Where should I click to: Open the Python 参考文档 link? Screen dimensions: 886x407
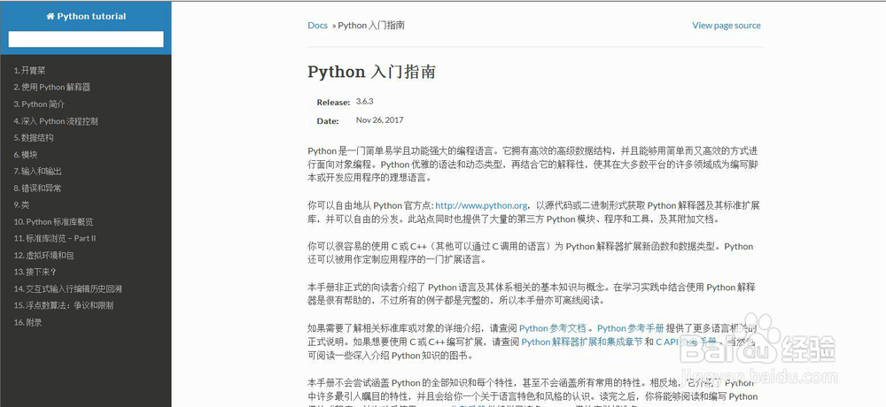(553, 328)
